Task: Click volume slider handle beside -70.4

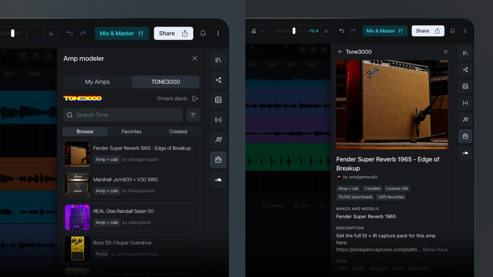Action: click(x=294, y=31)
